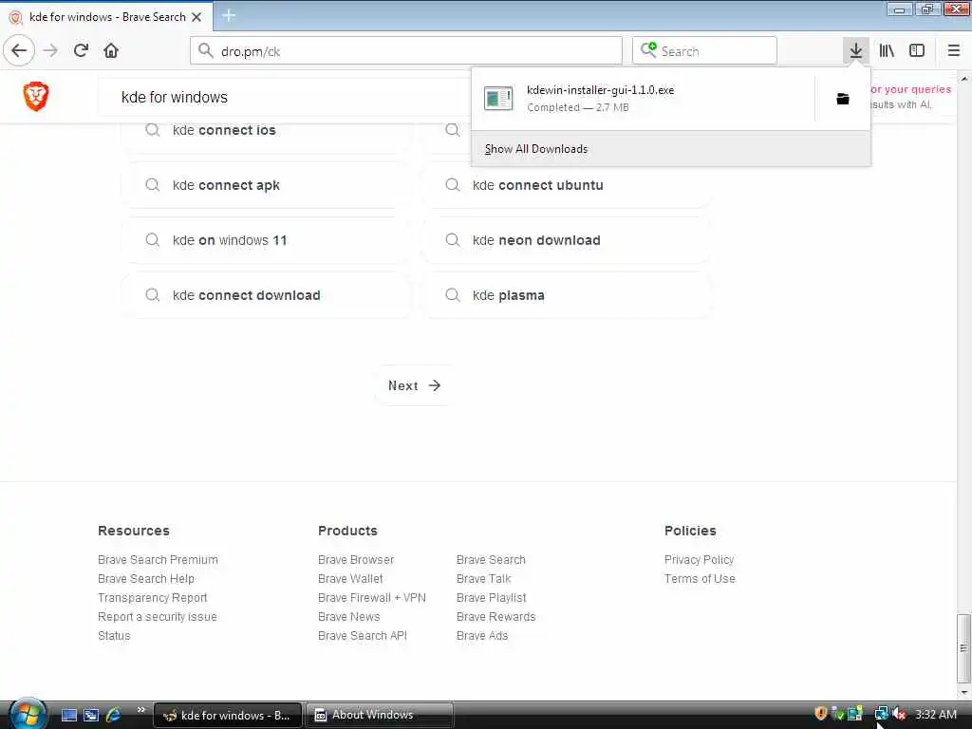Viewport: 972px width, 729px height.
Task: Open the security shield tray icon
Action: tap(821, 714)
